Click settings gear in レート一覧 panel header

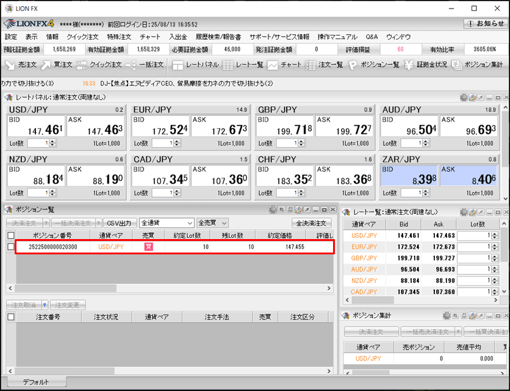[464, 212]
